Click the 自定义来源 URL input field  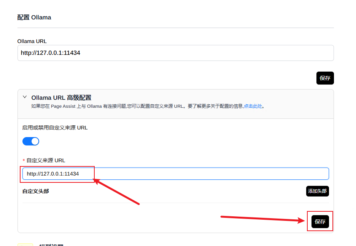pos(175,174)
